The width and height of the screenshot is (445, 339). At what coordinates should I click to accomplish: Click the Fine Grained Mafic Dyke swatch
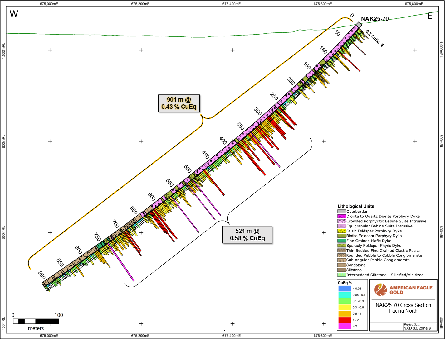click(x=342, y=241)
